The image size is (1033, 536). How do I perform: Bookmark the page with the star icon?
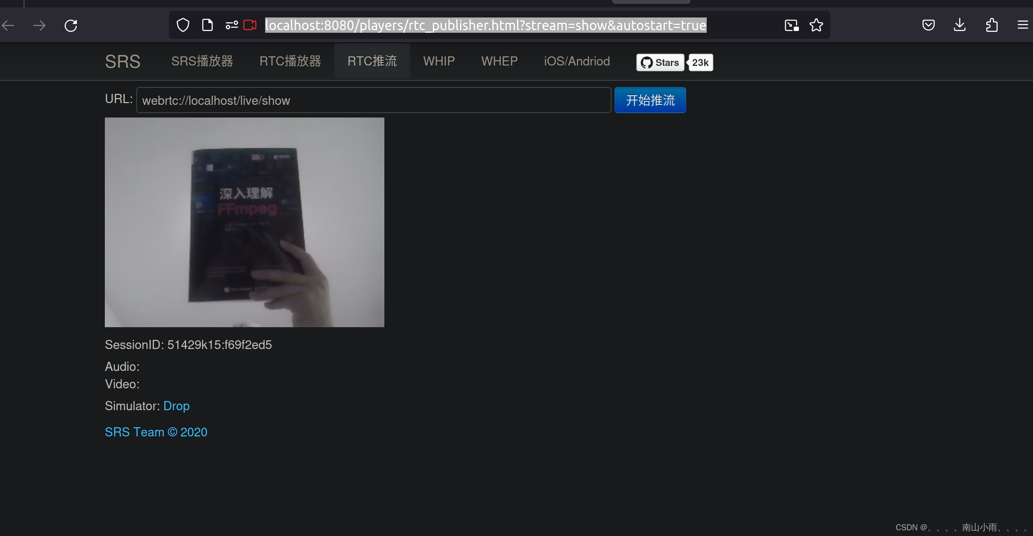click(816, 25)
